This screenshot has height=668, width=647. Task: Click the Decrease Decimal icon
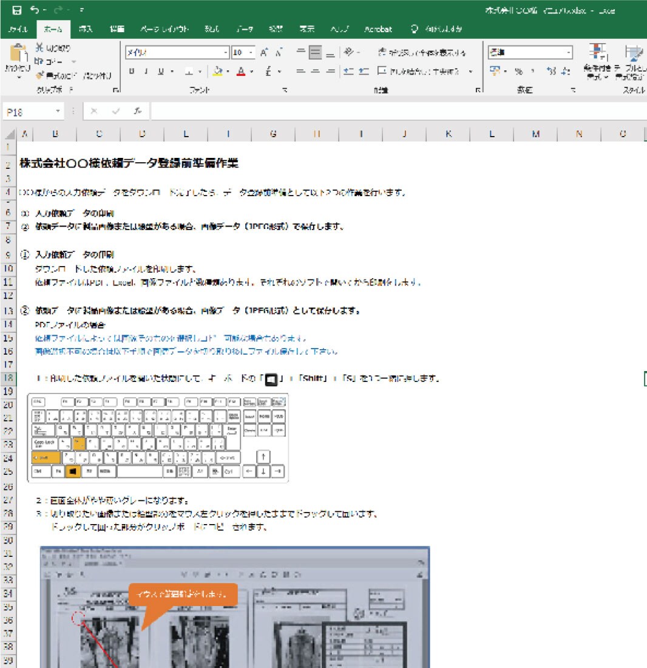coord(566,71)
